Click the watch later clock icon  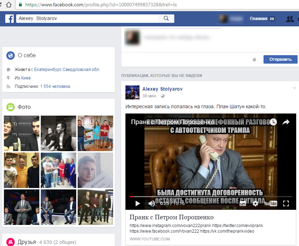273,122
